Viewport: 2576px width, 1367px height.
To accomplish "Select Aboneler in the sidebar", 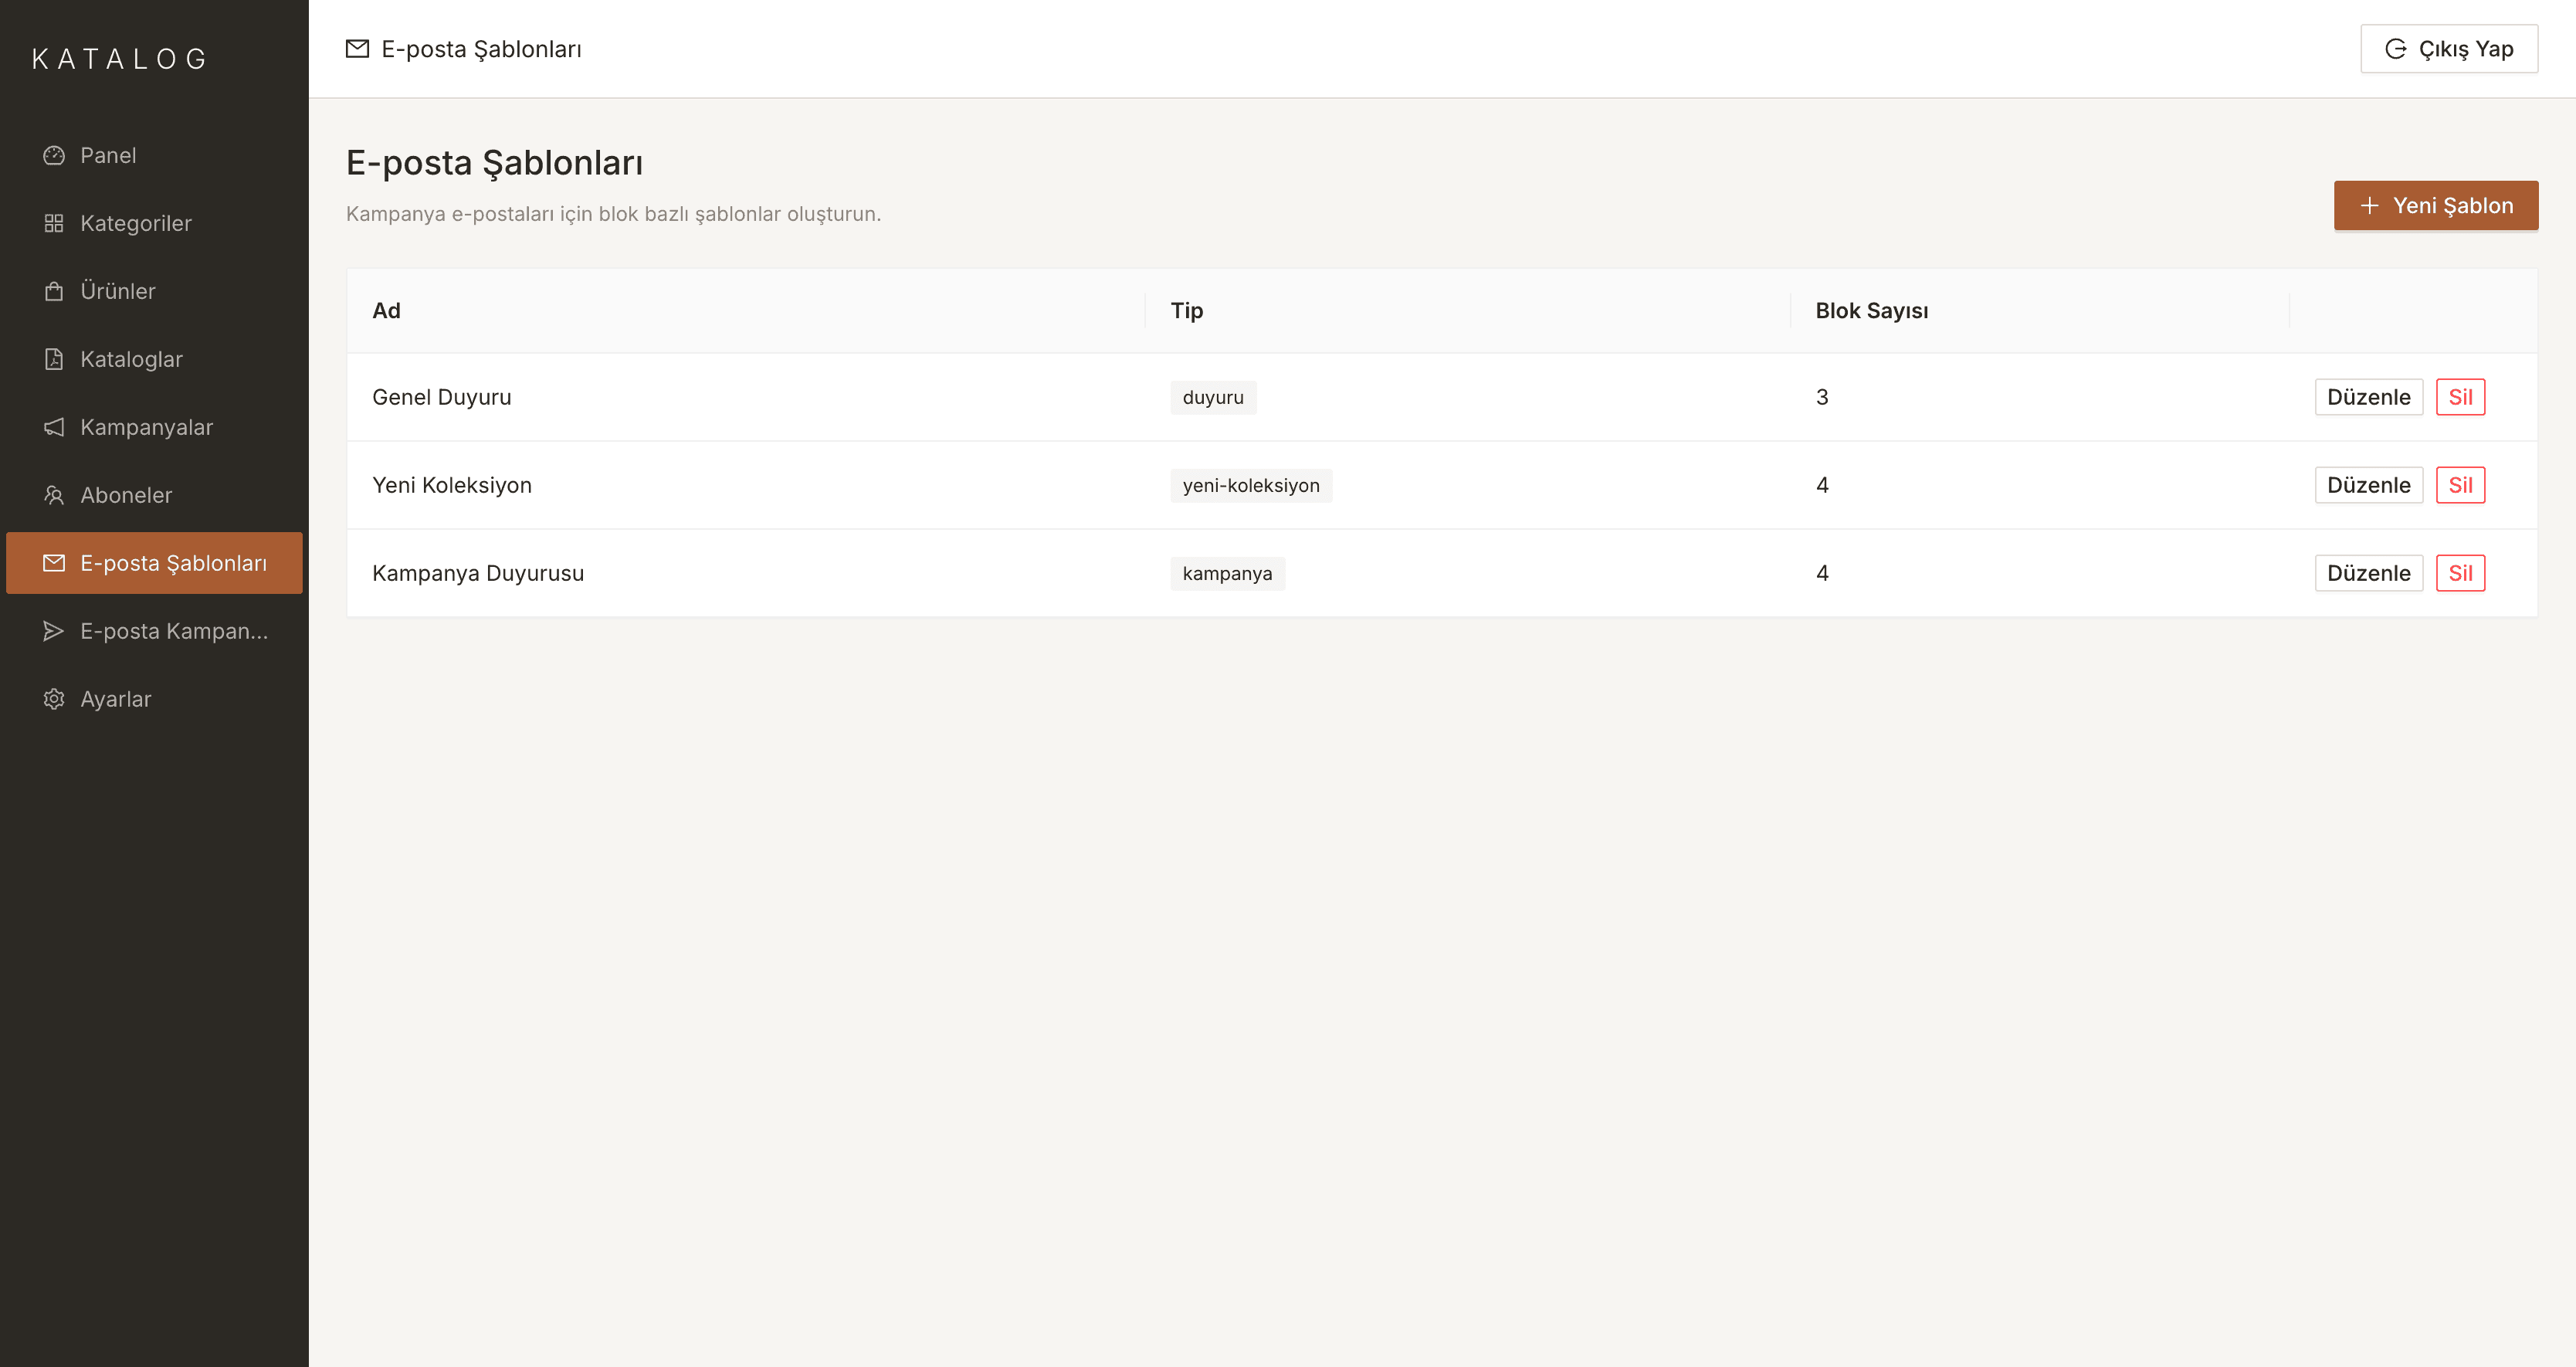I will click(154, 495).
